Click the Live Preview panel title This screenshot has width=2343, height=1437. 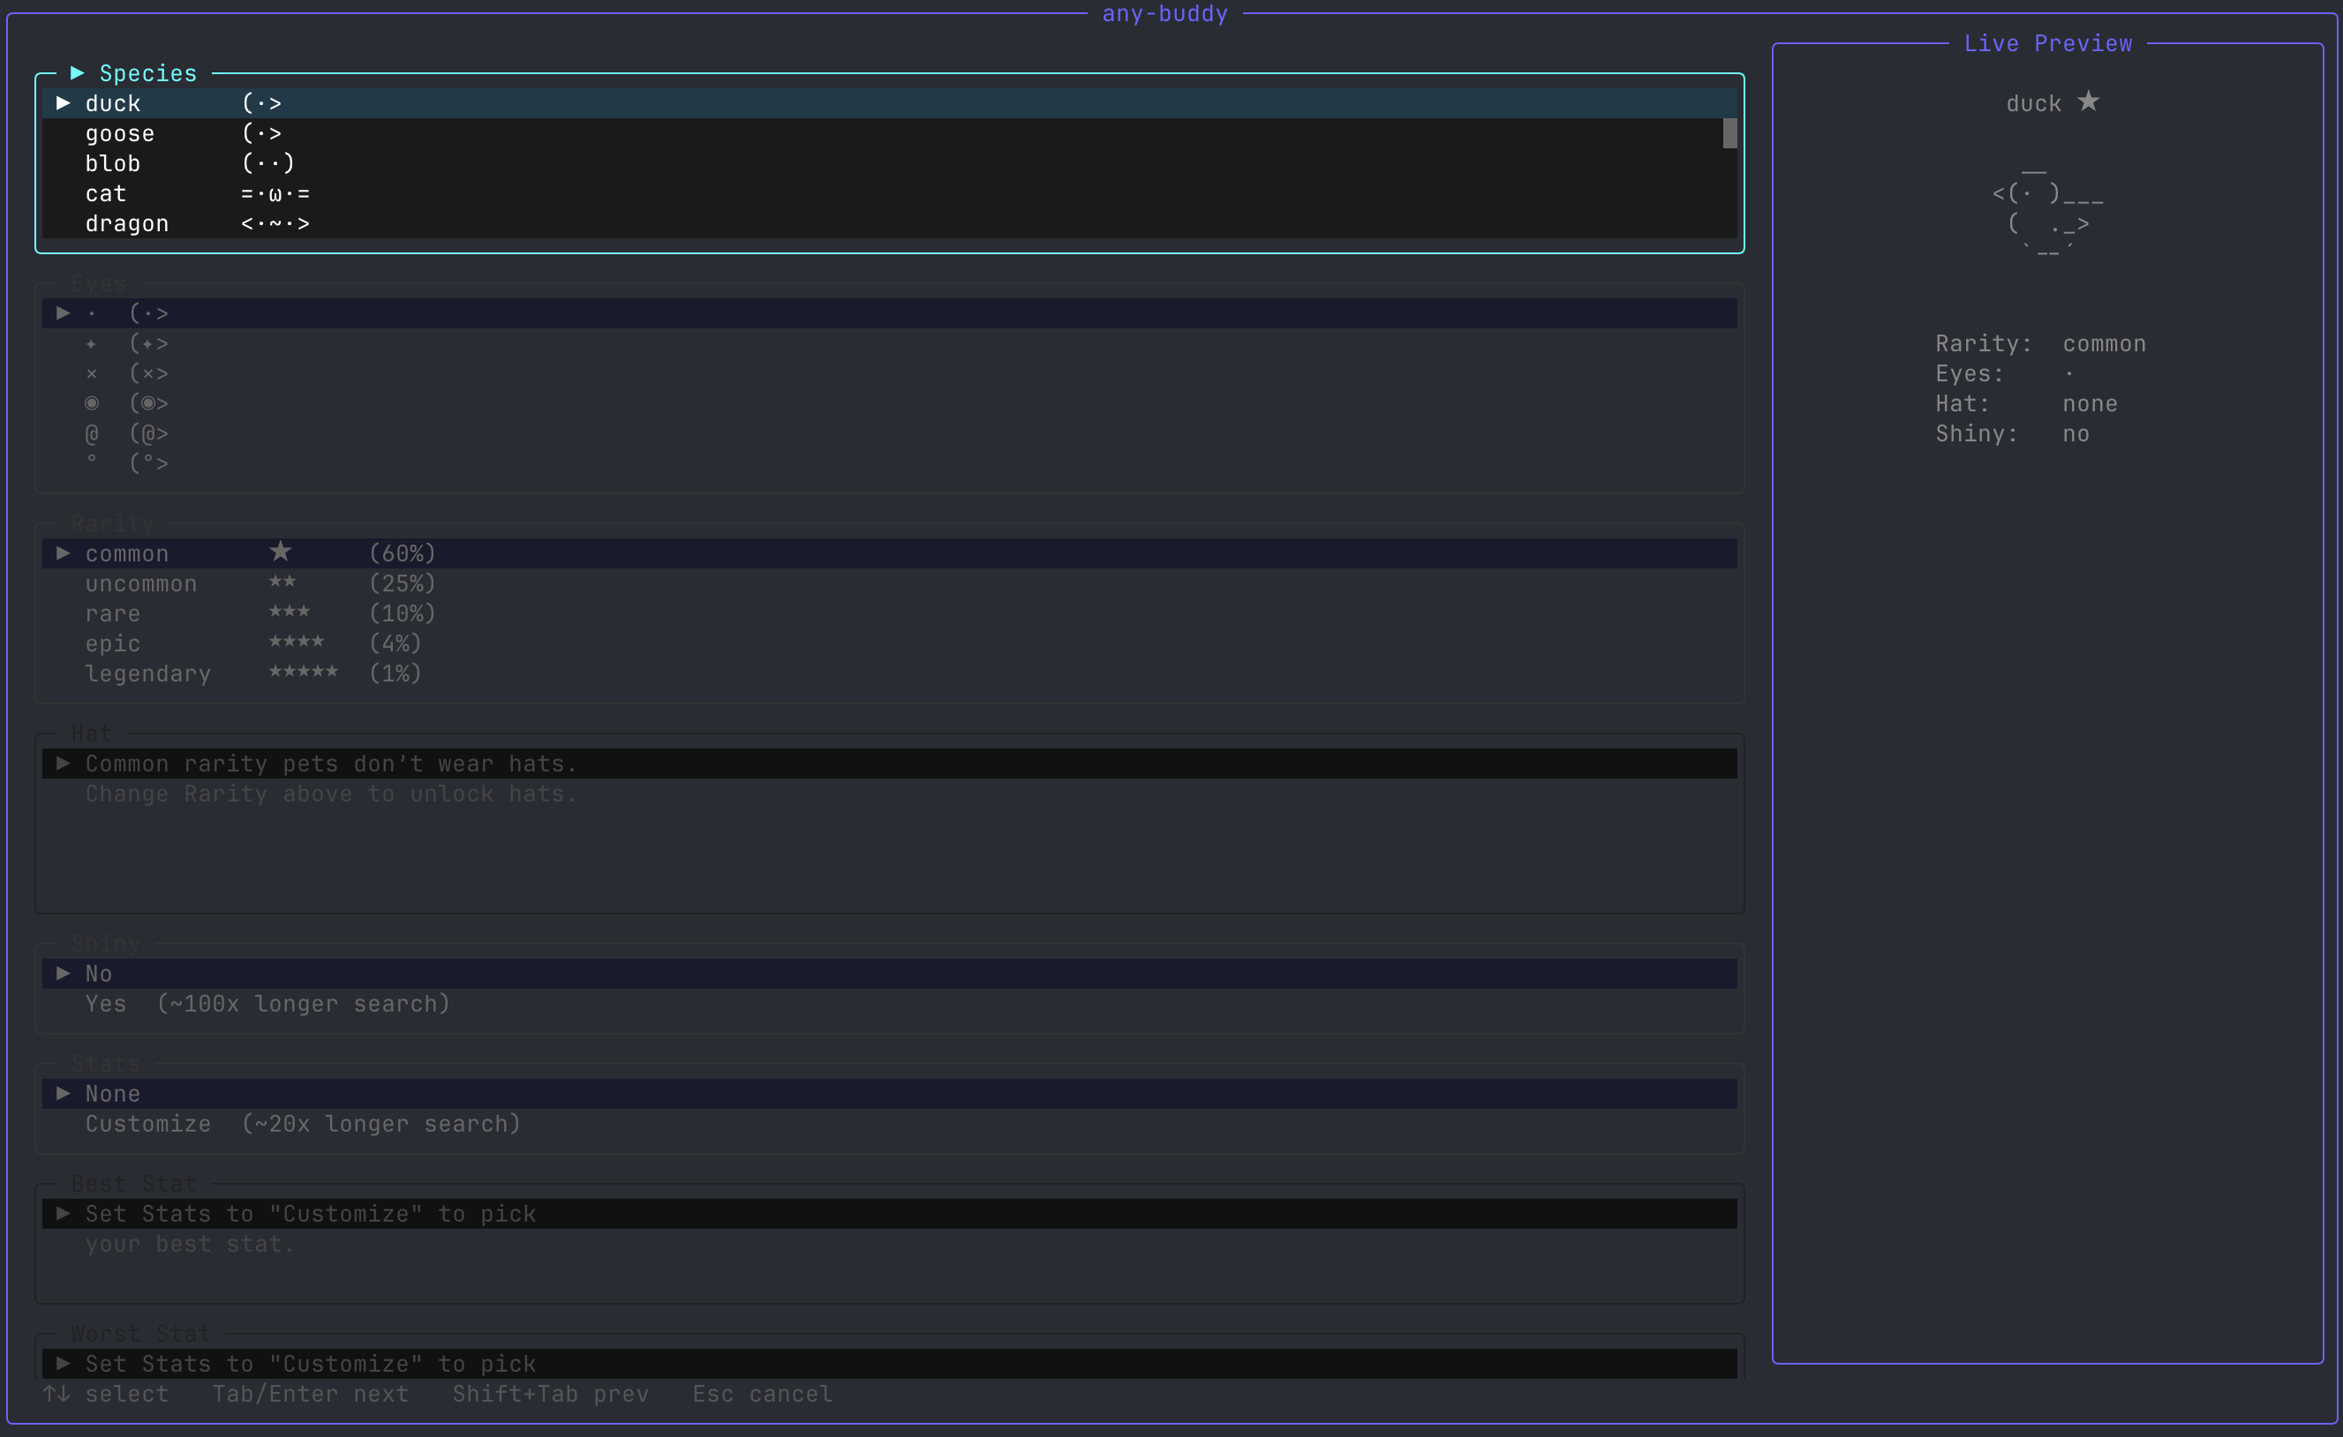click(x=2048, y=44)
